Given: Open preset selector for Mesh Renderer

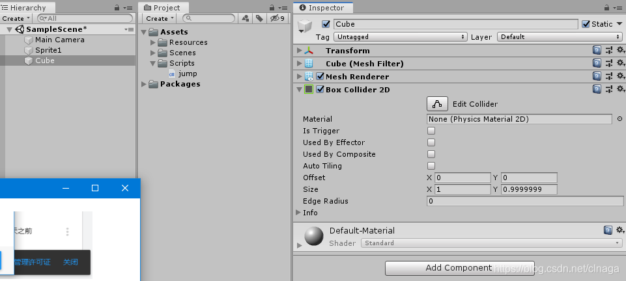Looking at the screenshot, I should (609, 76).
